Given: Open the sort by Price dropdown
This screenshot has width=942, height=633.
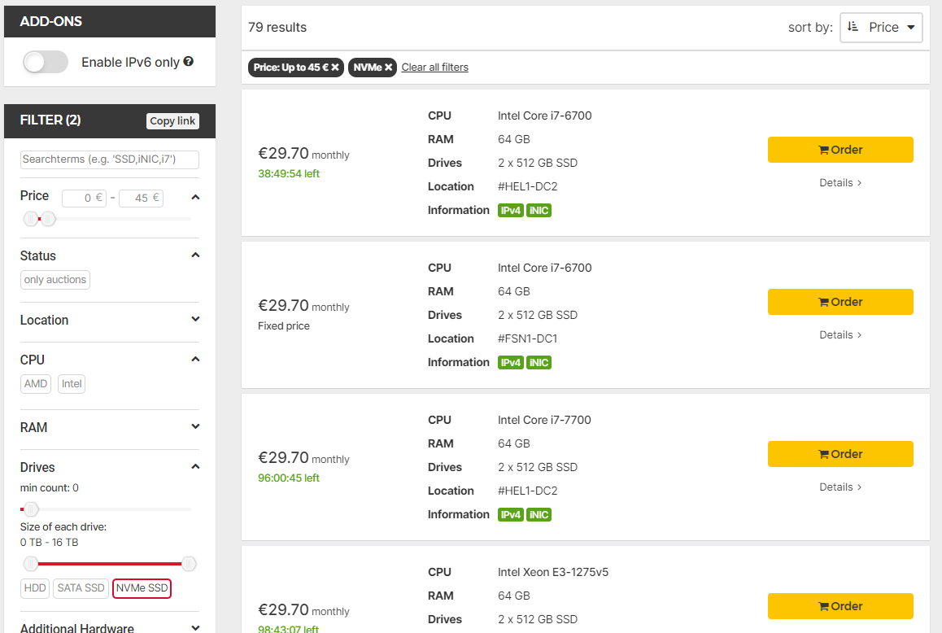Looking at the screenshot, I should pos(881,27).
